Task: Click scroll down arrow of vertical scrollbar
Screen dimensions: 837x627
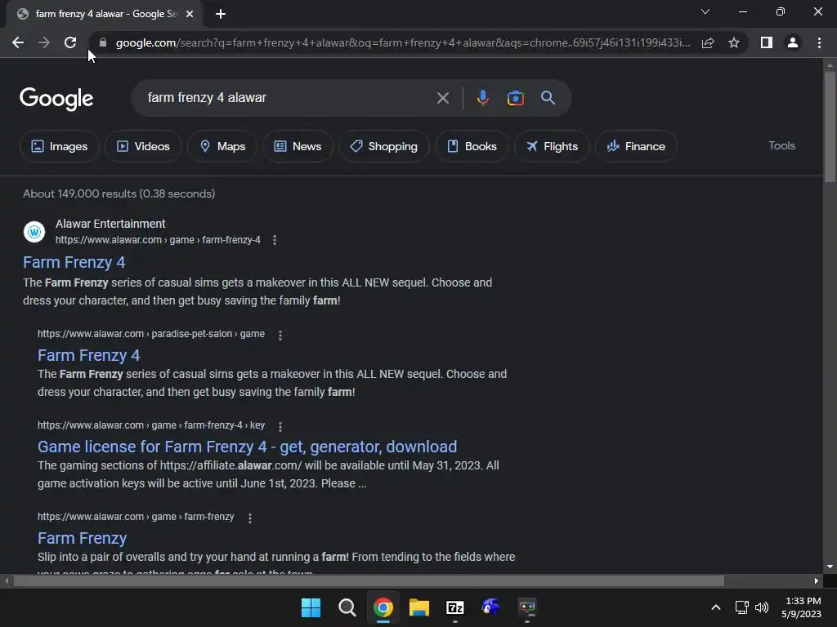Action: pos(830,567)
